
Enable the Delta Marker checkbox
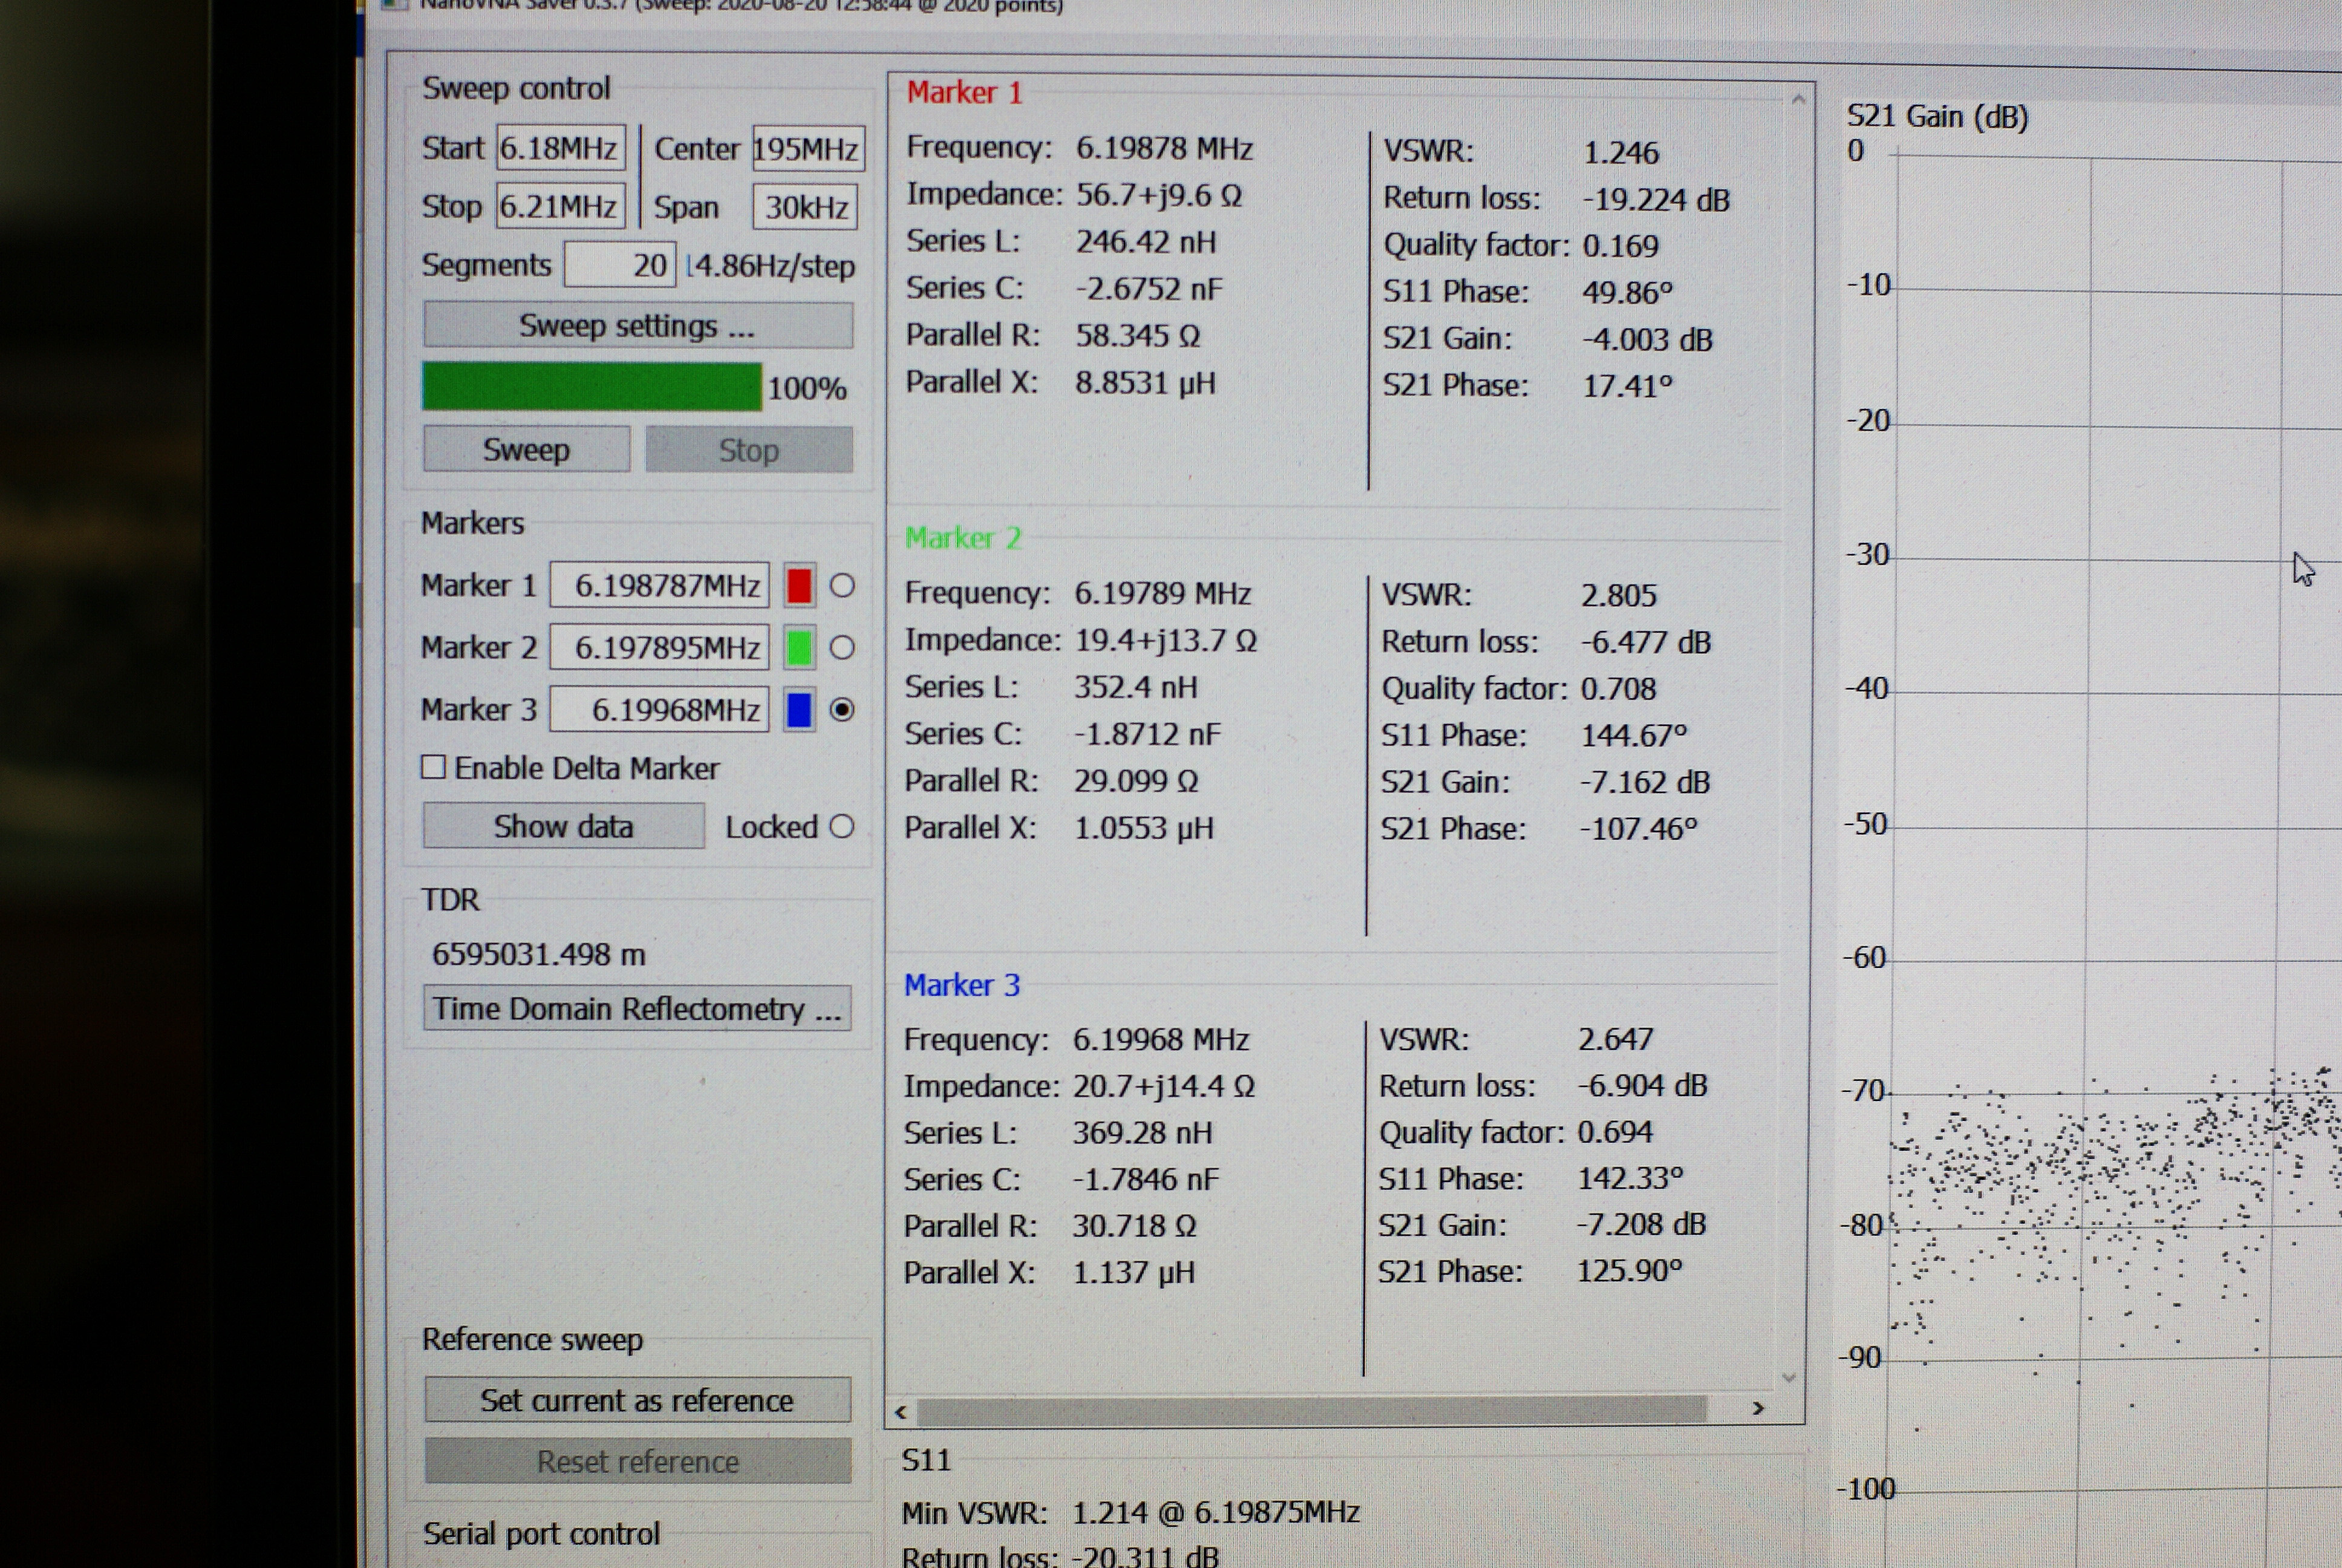click(x=433, y=767)
